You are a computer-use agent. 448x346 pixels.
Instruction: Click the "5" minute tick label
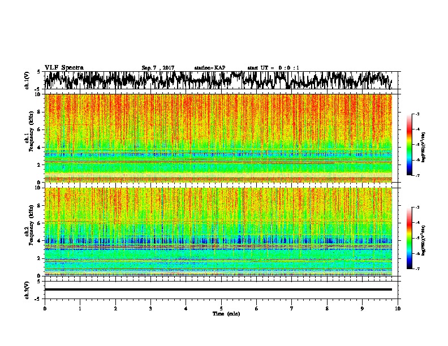pos(221,309)
